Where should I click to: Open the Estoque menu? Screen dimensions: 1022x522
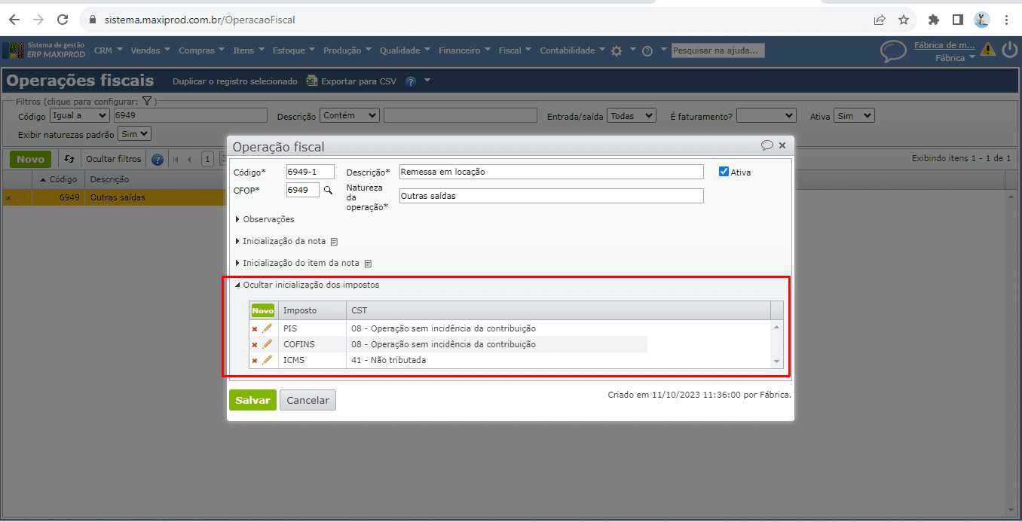(x=294, y=50)
